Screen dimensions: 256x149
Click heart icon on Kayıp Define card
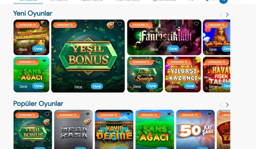coord(128,114)
